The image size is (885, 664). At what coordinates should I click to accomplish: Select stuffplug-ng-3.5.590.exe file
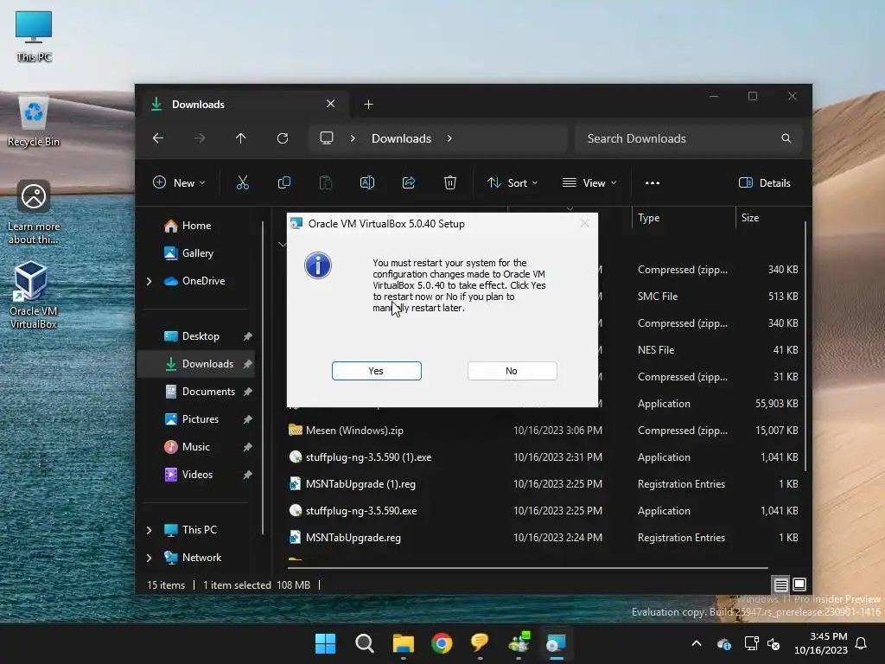point(361,511)
